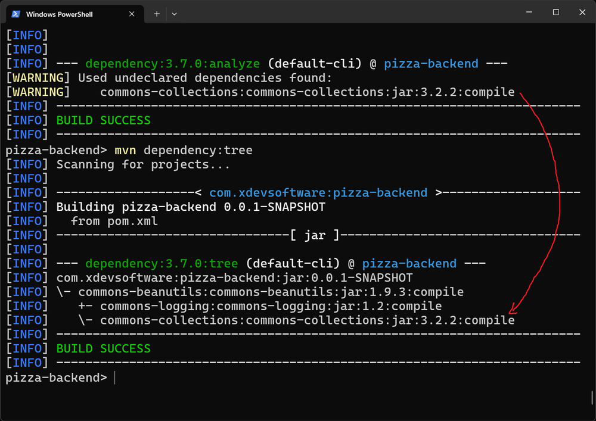
Task: Maximize the terminal window
Action: pyautogui.click(x=555, y=12)
